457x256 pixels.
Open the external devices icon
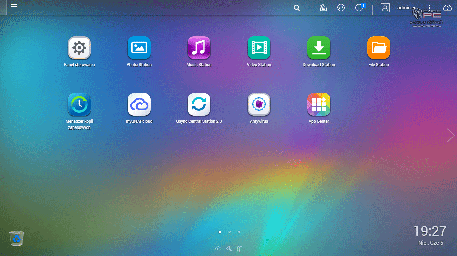(341, 8)
